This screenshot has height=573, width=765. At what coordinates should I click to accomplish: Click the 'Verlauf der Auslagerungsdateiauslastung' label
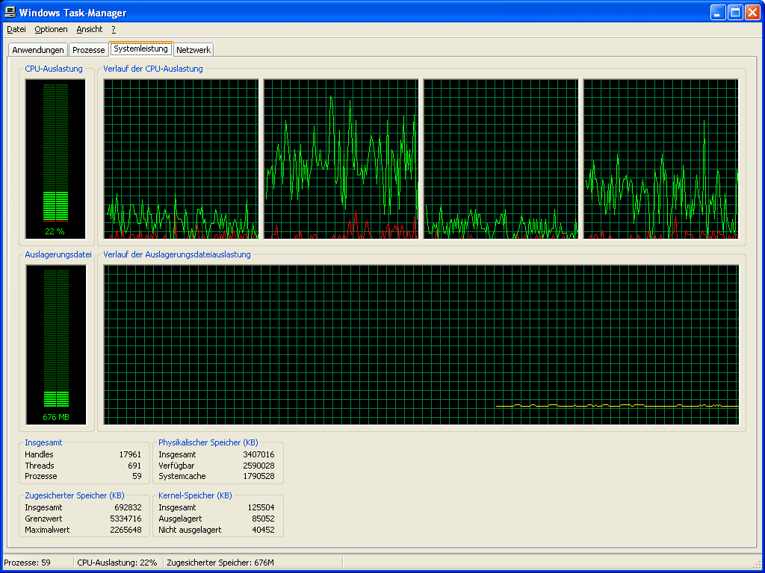click(177, 254)
